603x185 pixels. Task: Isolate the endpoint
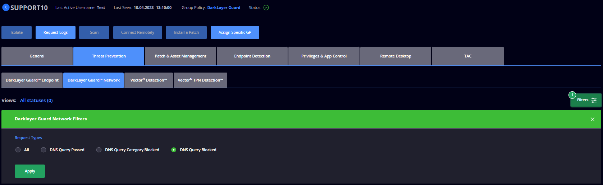(17, 32)
